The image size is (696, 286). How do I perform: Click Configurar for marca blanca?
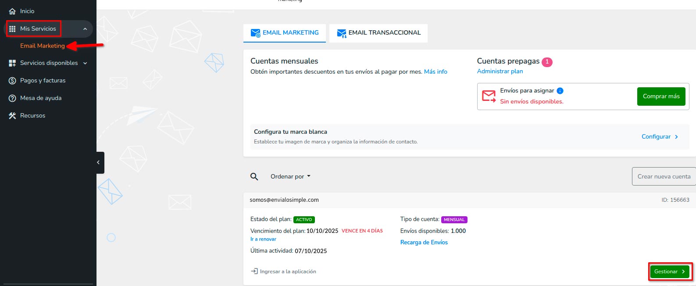tap(660, 137)
